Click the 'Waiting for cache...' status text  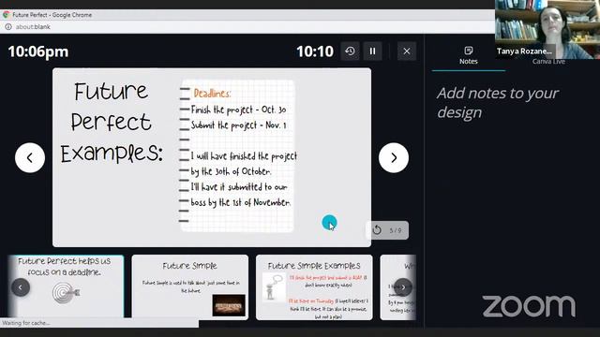coord(26,323)
